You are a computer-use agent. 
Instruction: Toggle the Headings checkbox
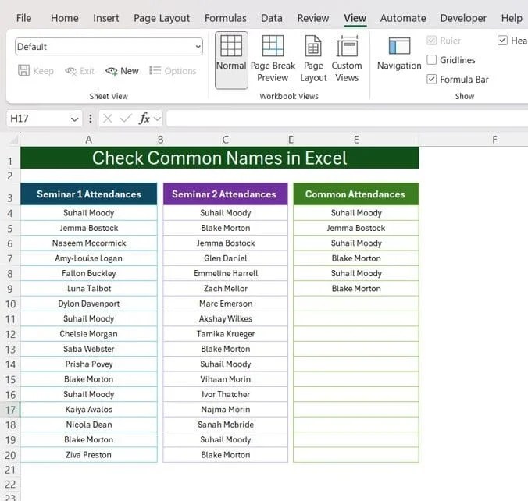point(502,41)
